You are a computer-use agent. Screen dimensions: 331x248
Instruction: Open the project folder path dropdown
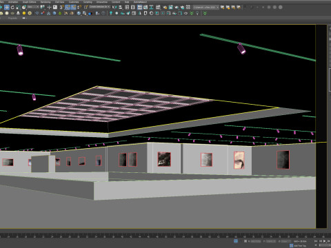pos(206,7)
